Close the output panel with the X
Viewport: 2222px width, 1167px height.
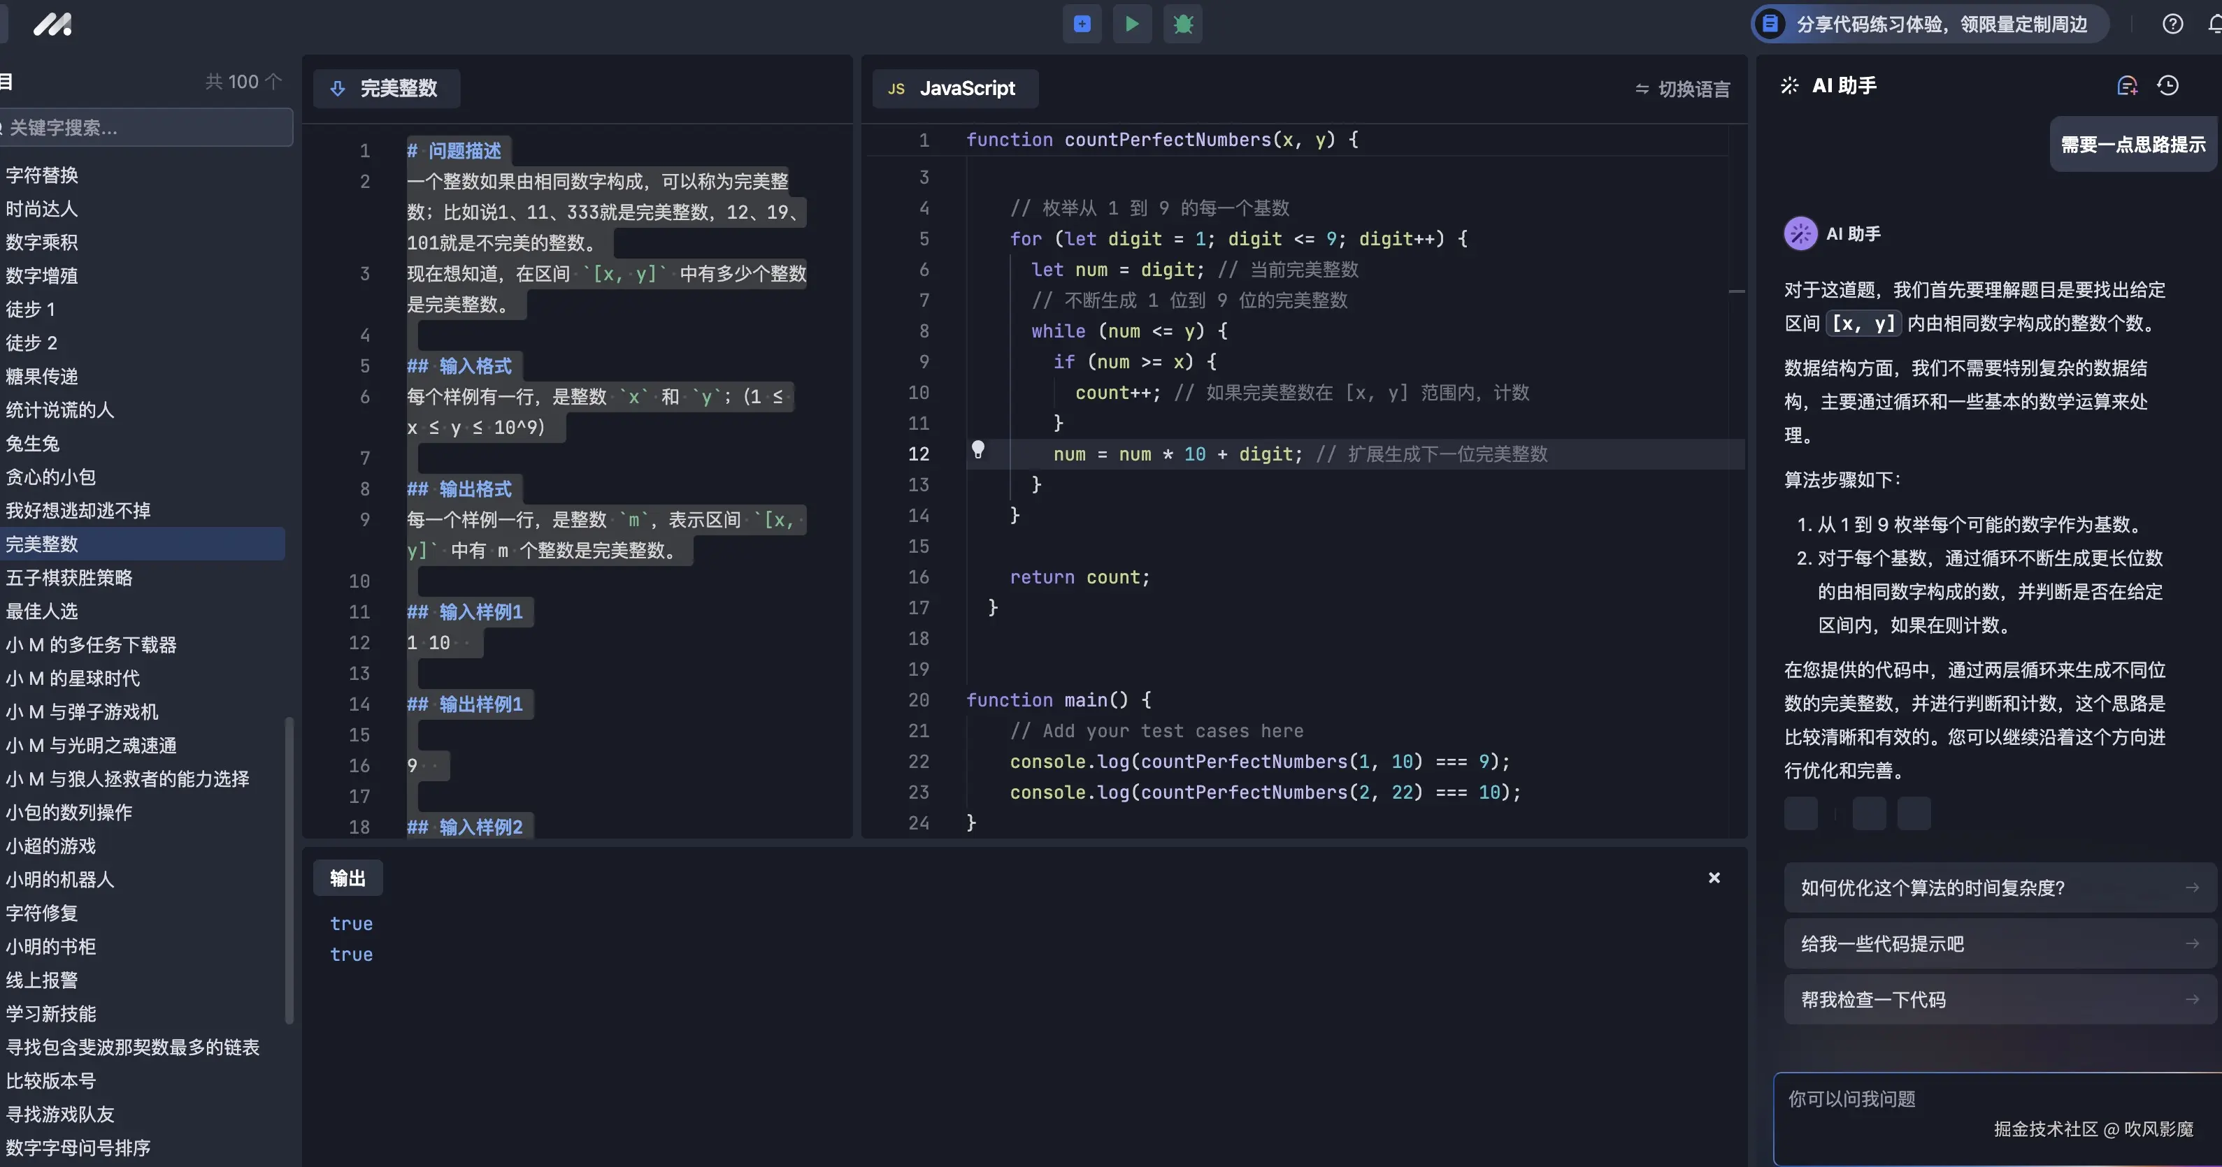(x=1714, y=878)
